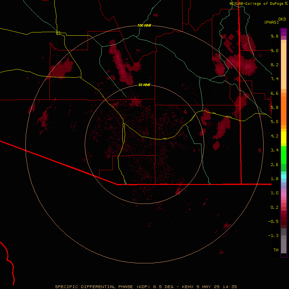289x289 pixels.
Task: Click the 9.8 value on the color scale
Action: 275,36
